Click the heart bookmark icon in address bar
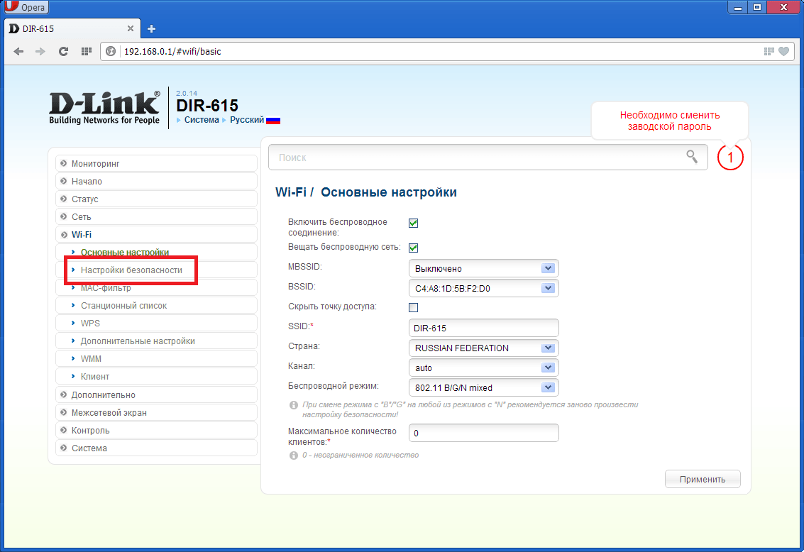The height and width of the screenshot is (552, 804). 783,51
